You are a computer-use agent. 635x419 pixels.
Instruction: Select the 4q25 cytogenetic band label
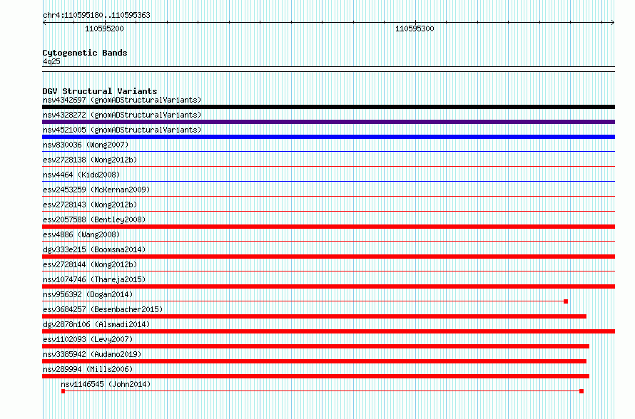51,61
